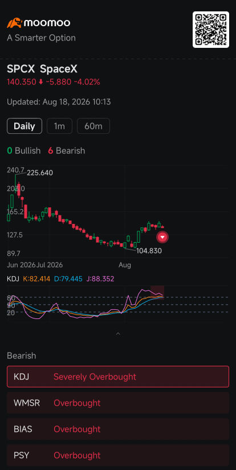236x470 pixels.
Task: Click the D:79.445 indicator value
Action: click(68, 279)
